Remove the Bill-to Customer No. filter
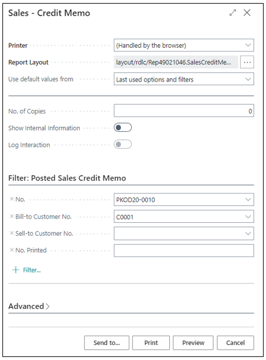The image size is (266, 360). (x=11, y=216)
